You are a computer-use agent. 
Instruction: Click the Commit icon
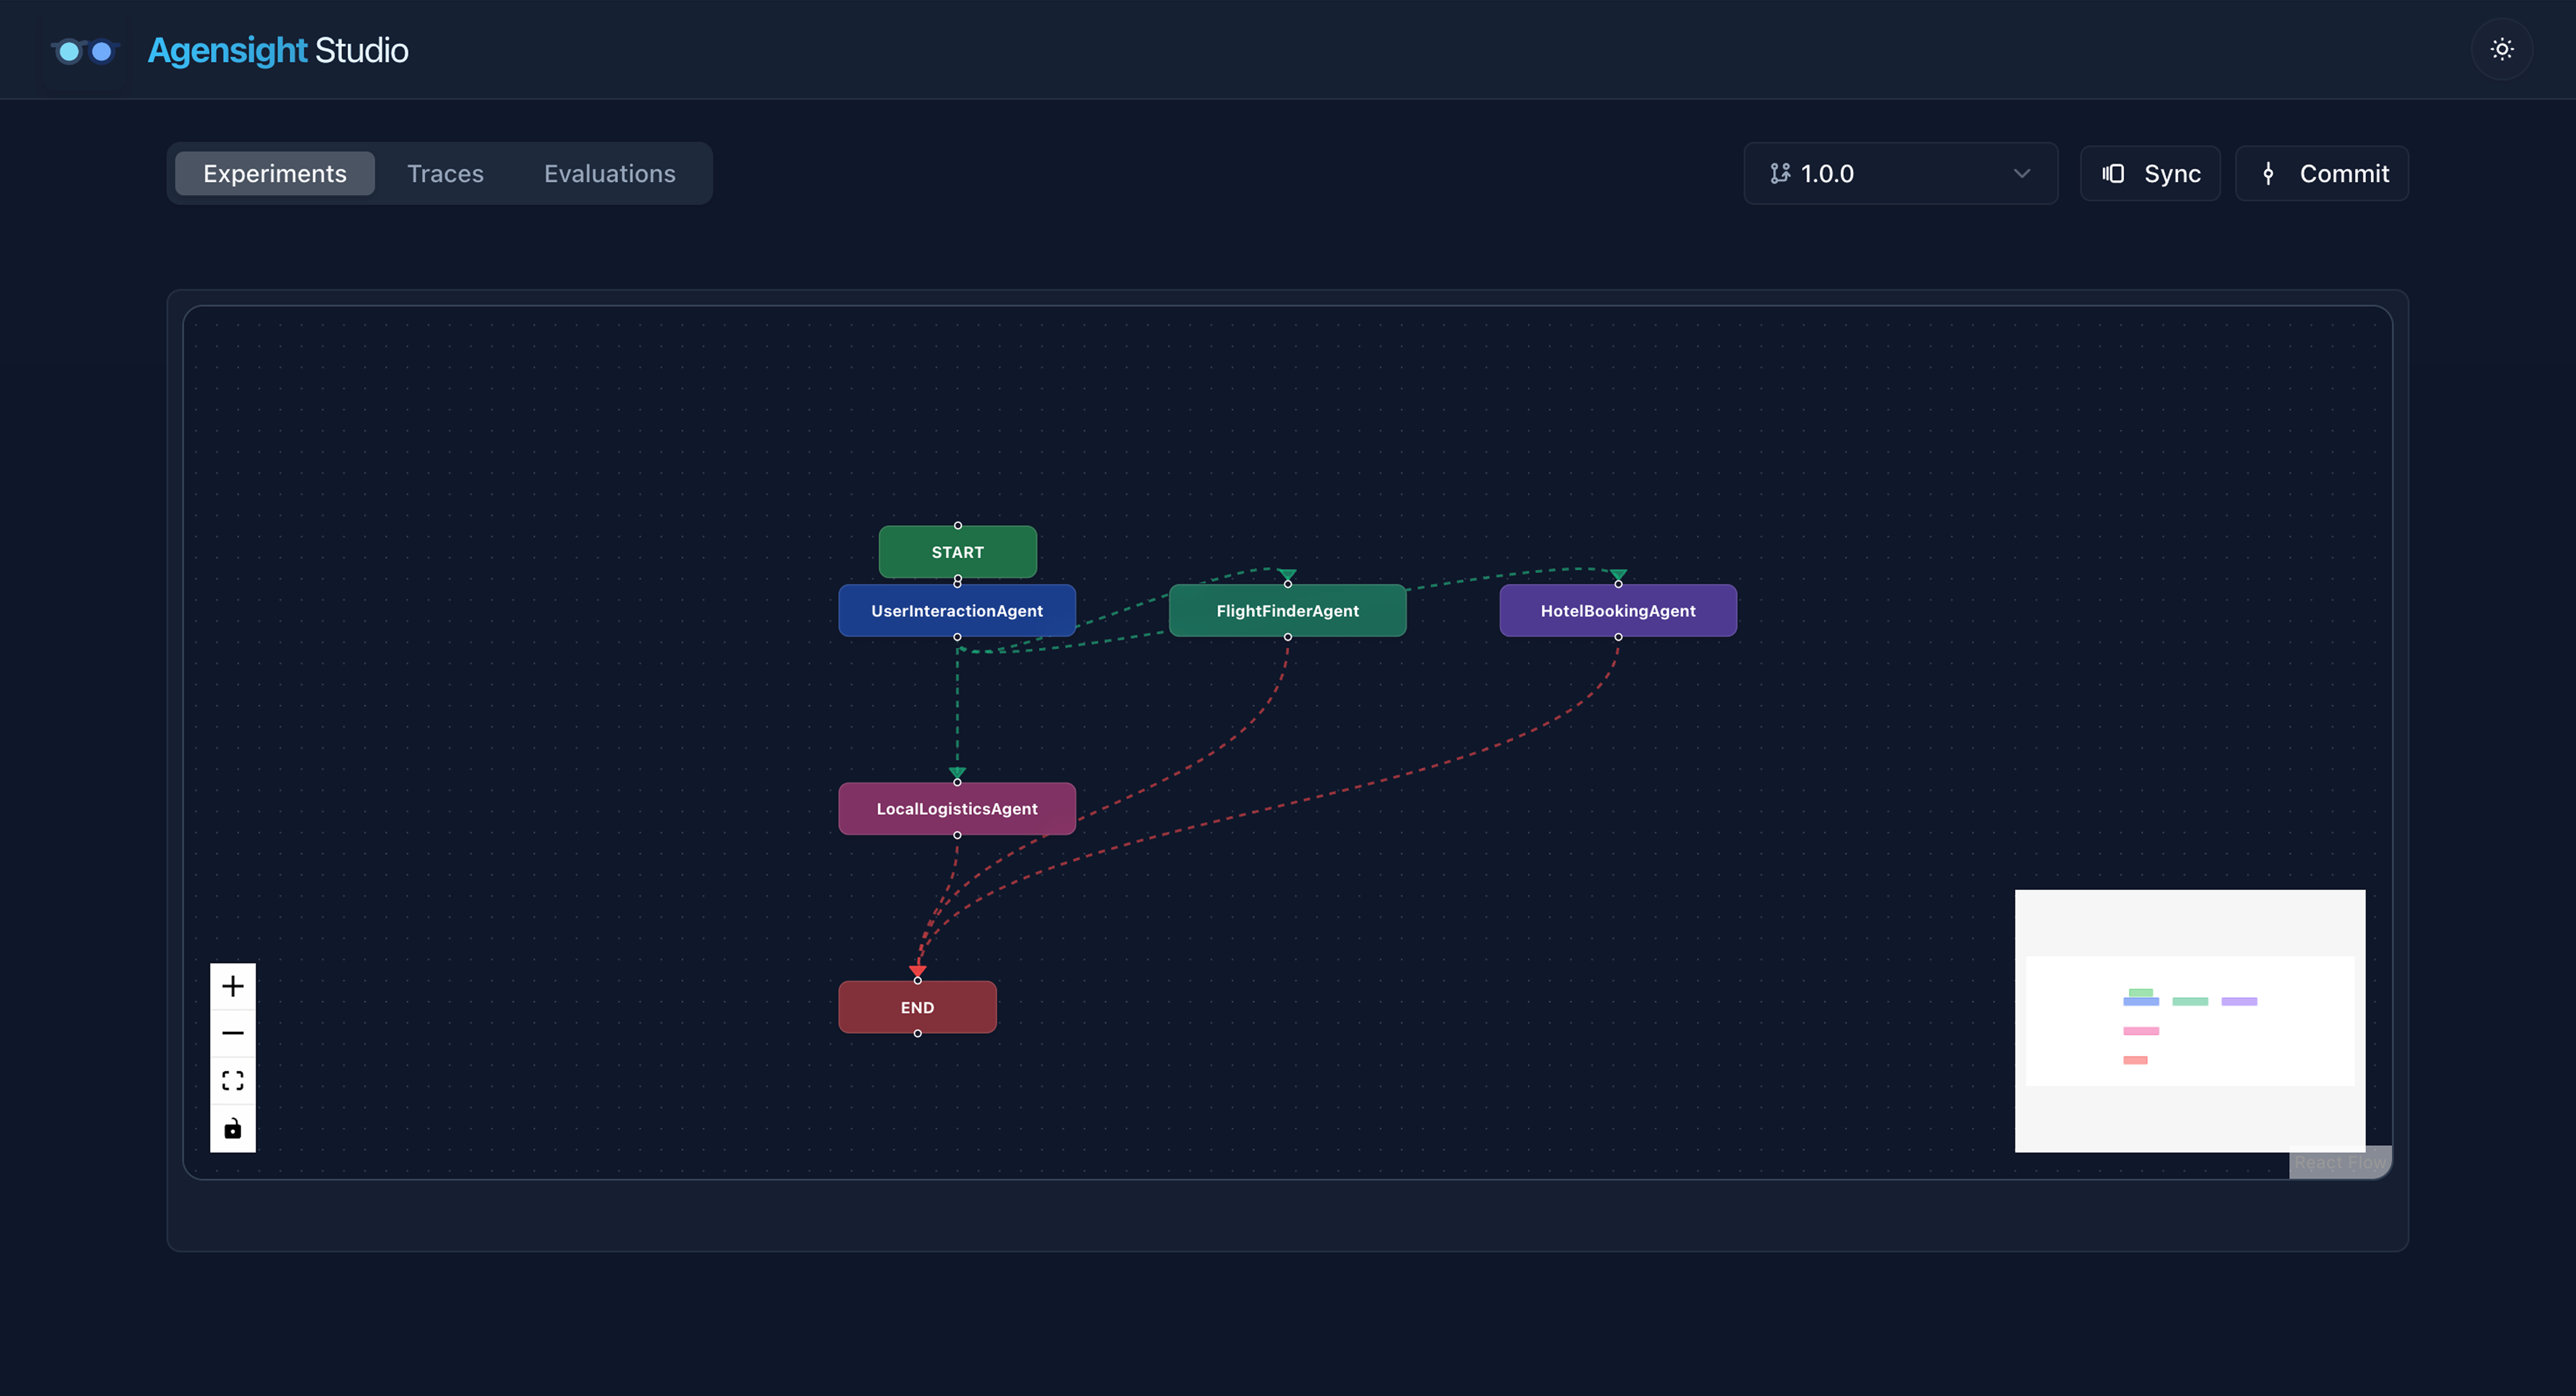(2268, 174)
